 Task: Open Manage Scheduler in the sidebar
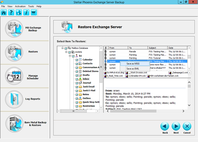(x=14, y=76)
